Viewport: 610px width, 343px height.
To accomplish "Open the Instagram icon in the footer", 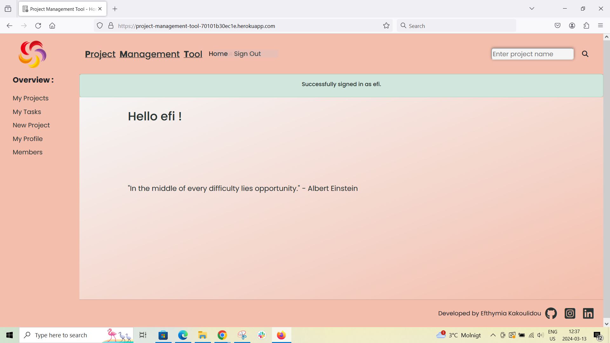I will [x=570, y=313].
